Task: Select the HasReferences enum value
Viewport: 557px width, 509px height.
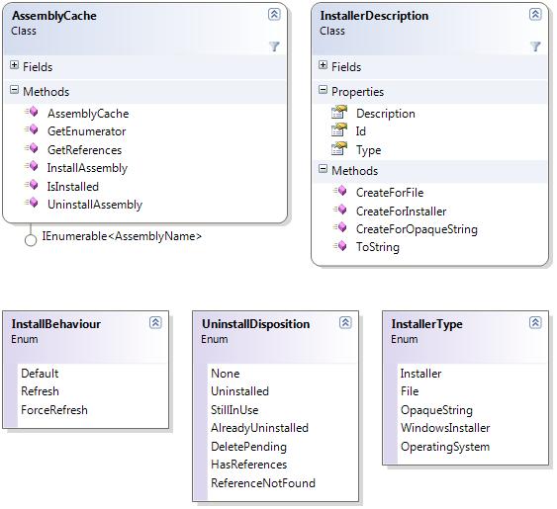Action: pyautogui.click(x=249, y=465)
